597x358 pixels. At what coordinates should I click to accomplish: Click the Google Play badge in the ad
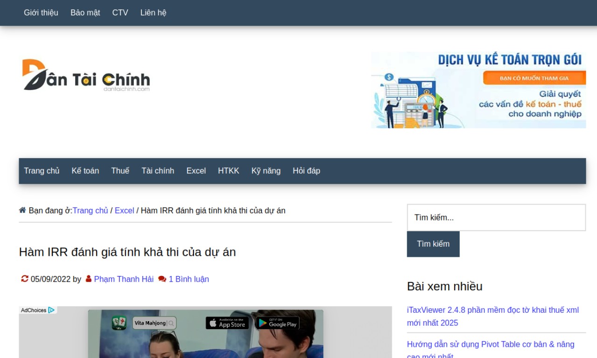(278, 323)
